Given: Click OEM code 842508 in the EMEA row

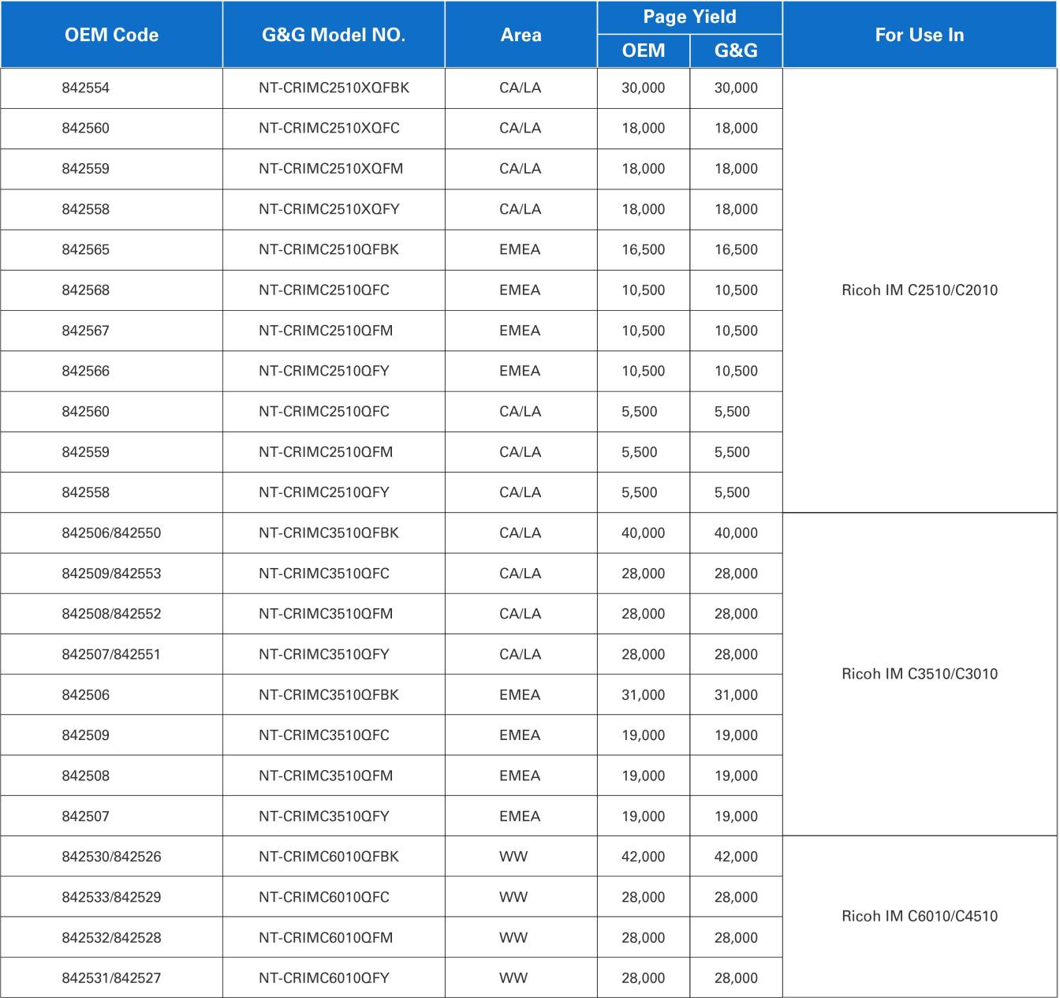Looking at the screenshot, I should coord(86,776).
